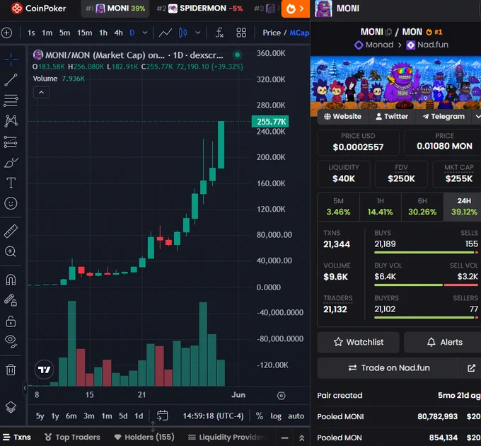Viewport: 481px width, 446px height.
Task: Open the chart layout grid selector
Action: 241,33
